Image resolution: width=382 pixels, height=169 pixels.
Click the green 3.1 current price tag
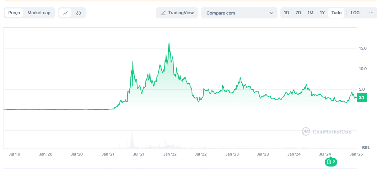[361, 97]
